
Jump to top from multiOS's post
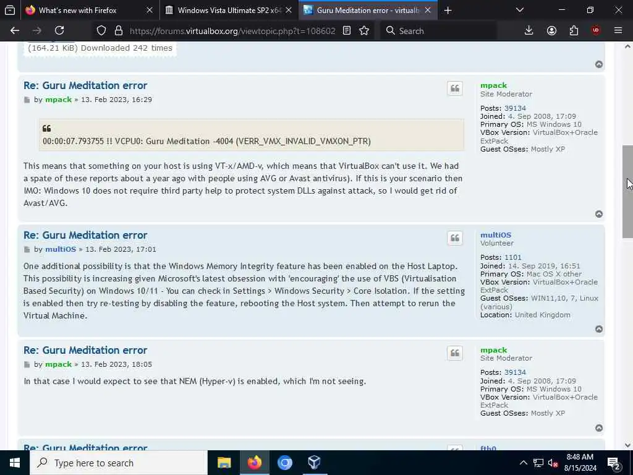click(599, 329)
